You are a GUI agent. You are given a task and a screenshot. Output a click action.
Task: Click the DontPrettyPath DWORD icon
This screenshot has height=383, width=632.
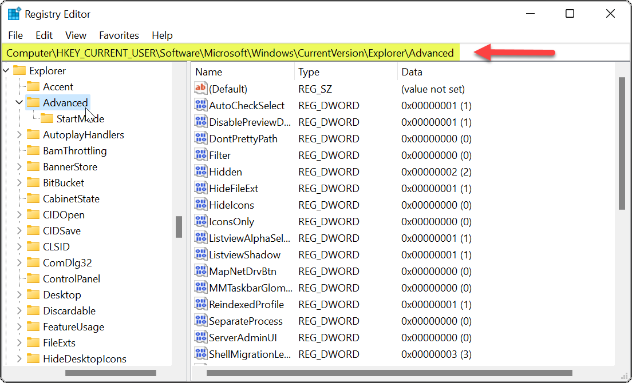[200, 139]
